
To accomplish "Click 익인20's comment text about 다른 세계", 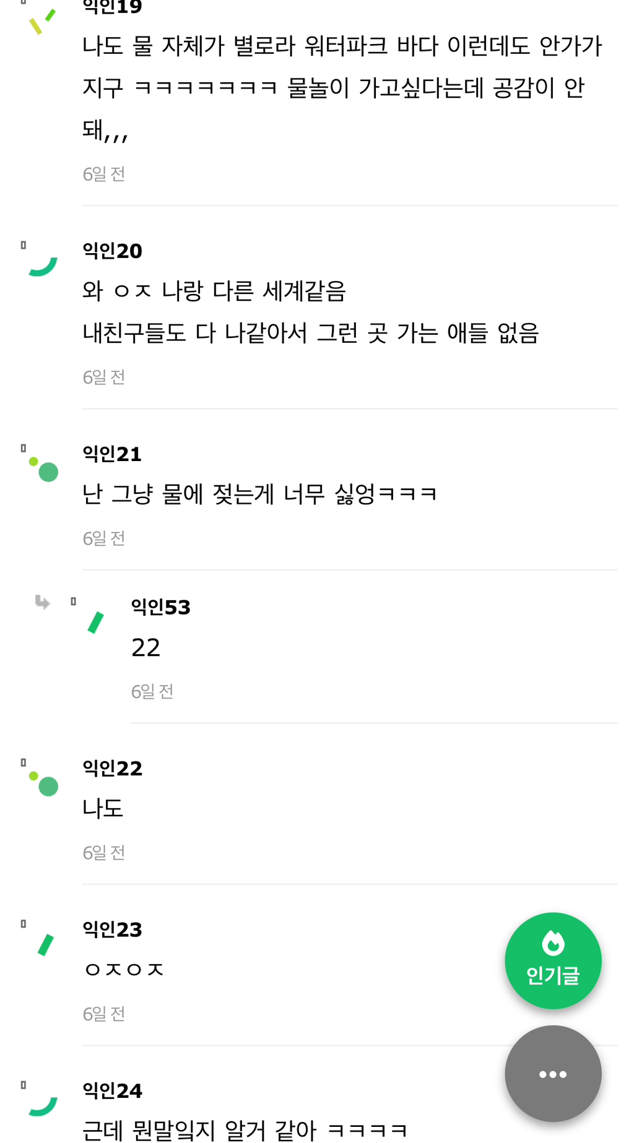I will [214, 291].
